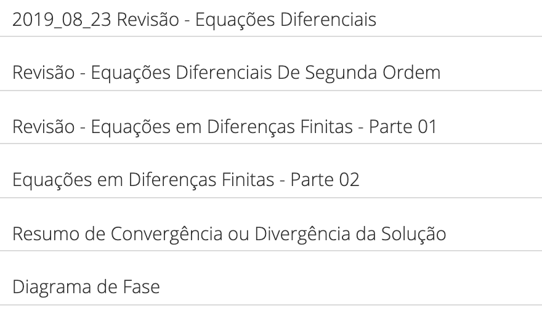Open Equações em Diferenças Finitas - Parte 02

pyautogui.click(x=186, y=180)
